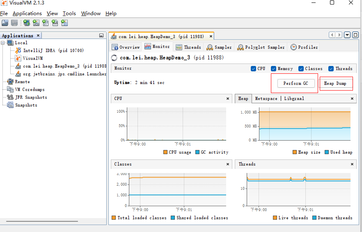Screen dimensions: 362x232
Task: Uncheck the CPU checkbox
Action: [253, 68]
